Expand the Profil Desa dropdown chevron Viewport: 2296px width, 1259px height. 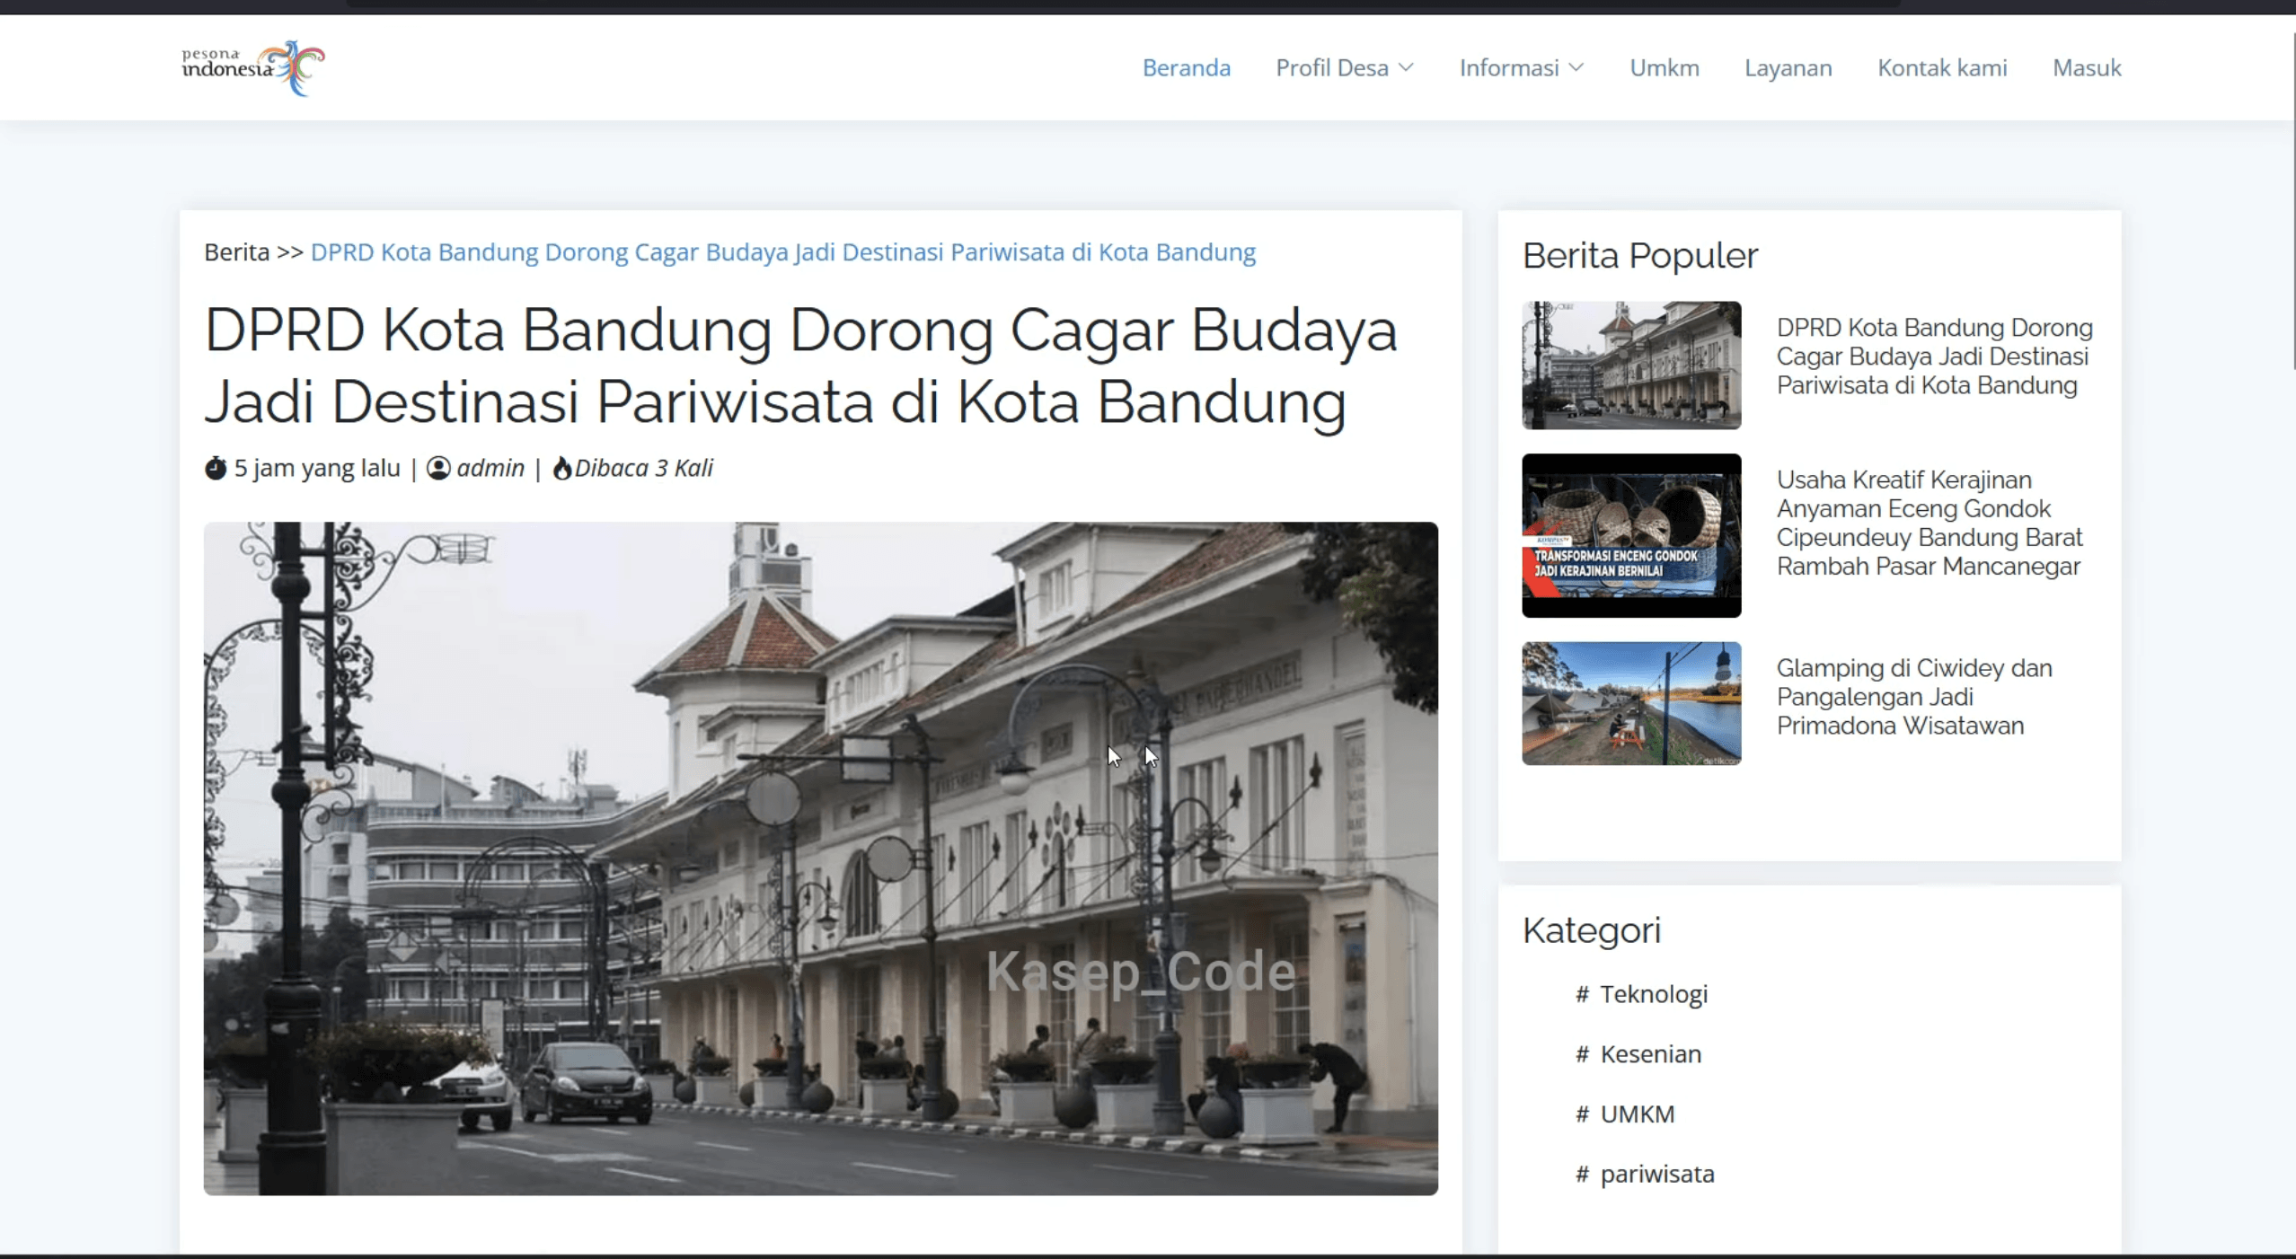[x=1407, y=67]
